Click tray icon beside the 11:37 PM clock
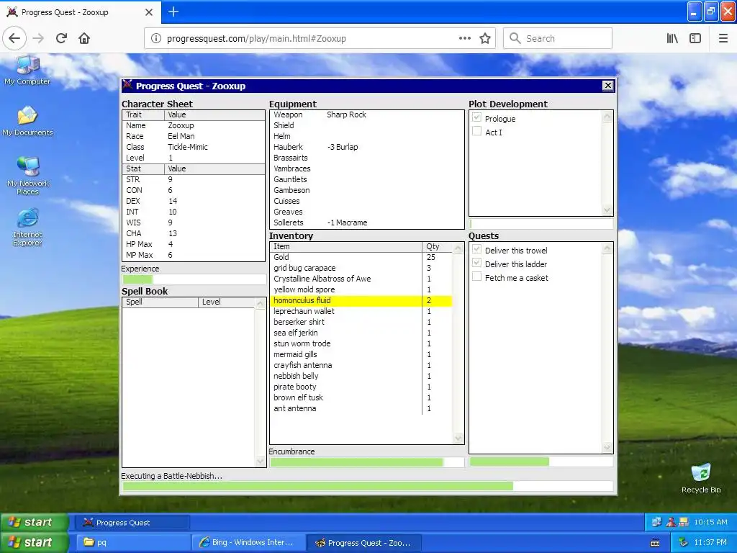The image size is (737, 553). [x=684, y=543]
